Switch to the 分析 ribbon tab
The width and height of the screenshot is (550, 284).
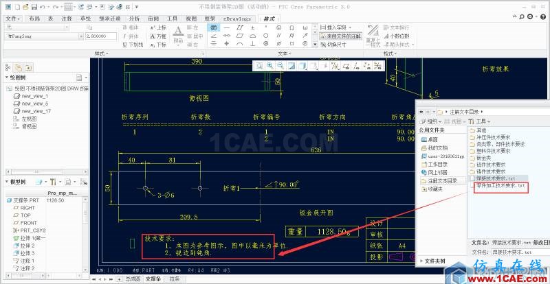point(134,19)
